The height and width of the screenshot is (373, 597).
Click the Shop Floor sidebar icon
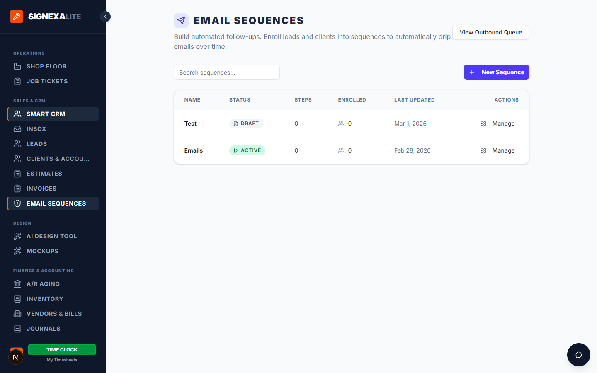[x=17, y=66]
